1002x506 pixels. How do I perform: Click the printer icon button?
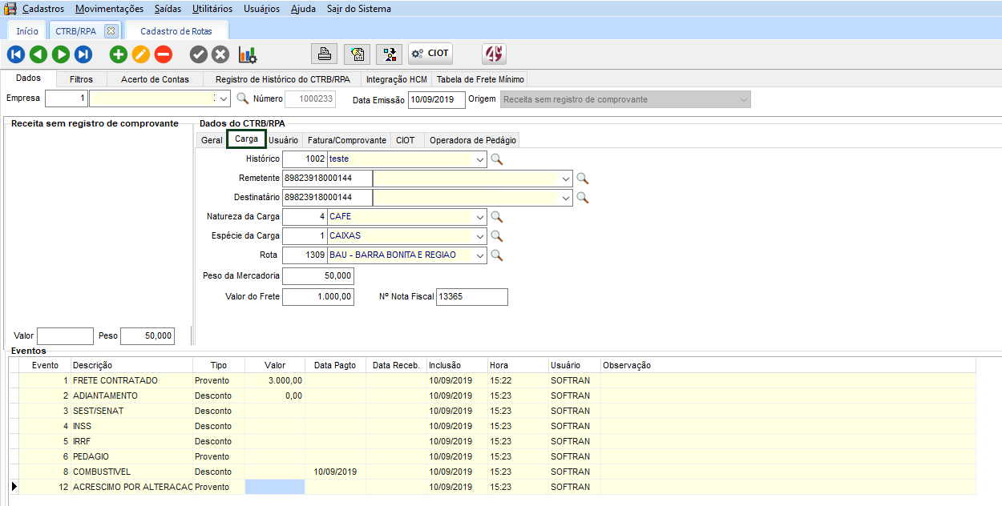325,54
